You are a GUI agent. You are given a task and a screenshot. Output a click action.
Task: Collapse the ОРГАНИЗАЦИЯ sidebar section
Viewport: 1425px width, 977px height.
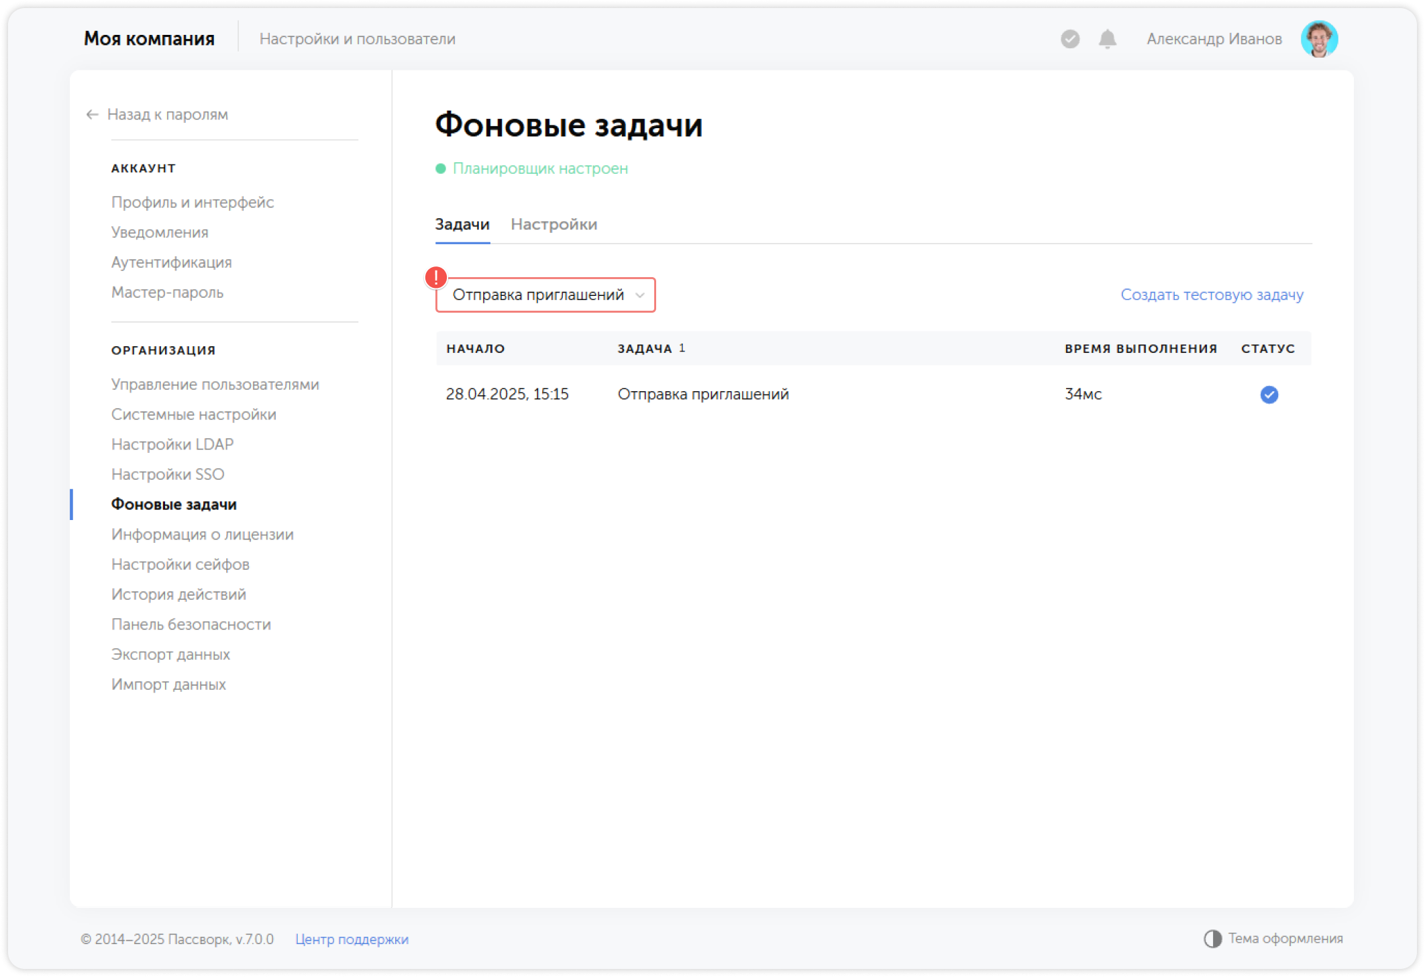(x=163, y=350)
